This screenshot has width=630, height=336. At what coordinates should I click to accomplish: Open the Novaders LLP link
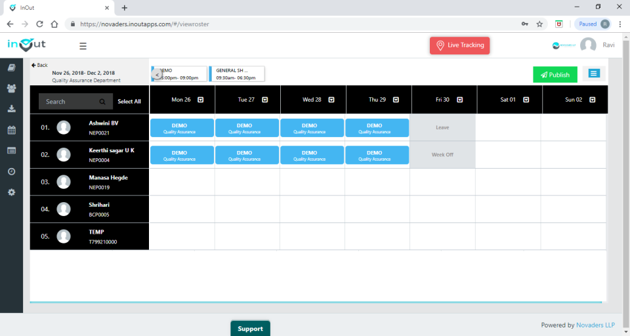[595, 325]
